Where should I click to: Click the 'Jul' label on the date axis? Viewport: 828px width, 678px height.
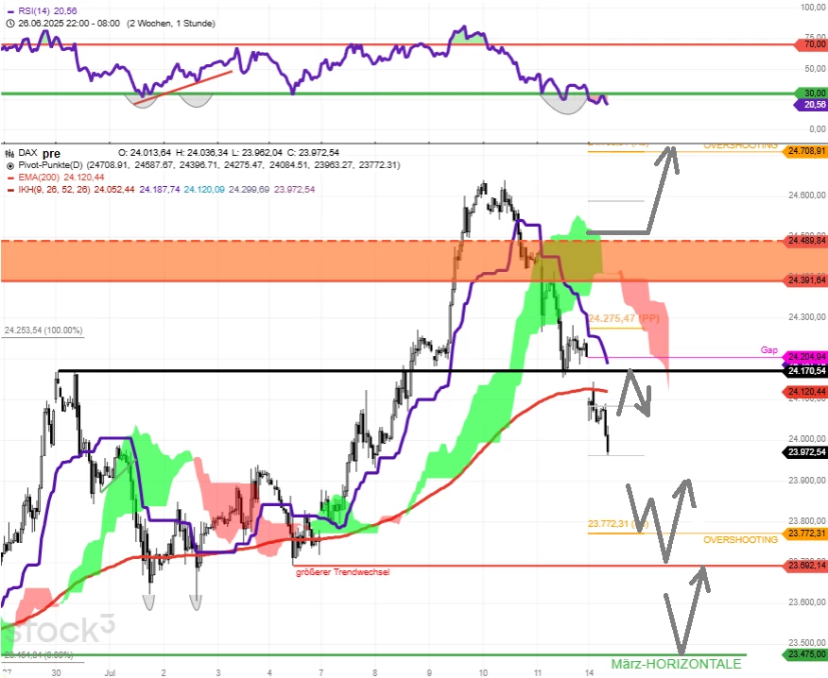(110, 672)
